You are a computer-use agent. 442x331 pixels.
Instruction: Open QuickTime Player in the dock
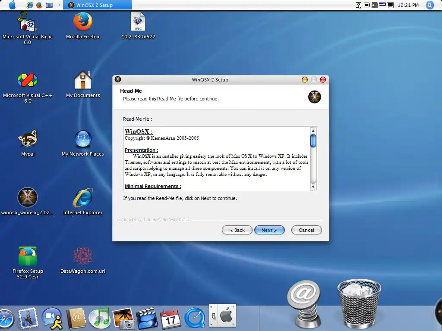195,319
